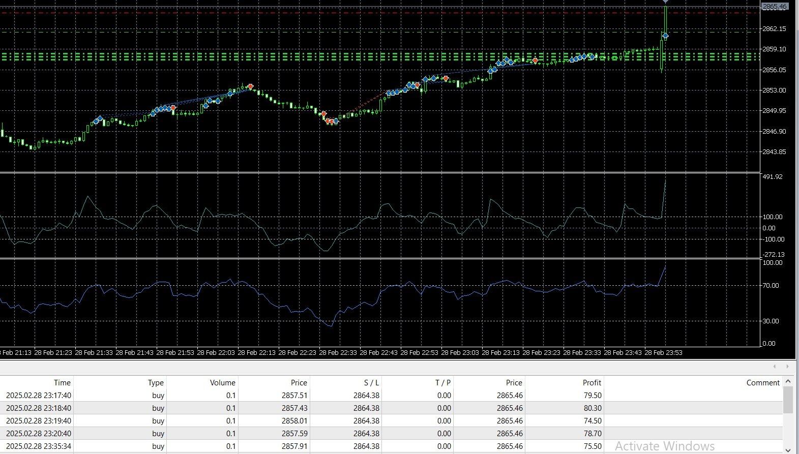Image resolution: width=799 pixels, height=454 pixels.
Task: Click the 28 Feb 23:53 time axis label
Action: [663, 352]
